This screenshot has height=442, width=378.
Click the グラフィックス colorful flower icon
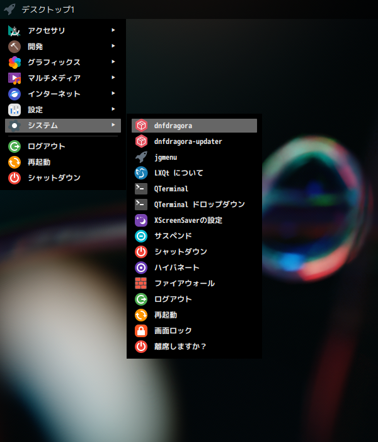click(14, 63)
